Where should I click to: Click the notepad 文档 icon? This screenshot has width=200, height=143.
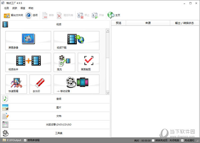5,116
